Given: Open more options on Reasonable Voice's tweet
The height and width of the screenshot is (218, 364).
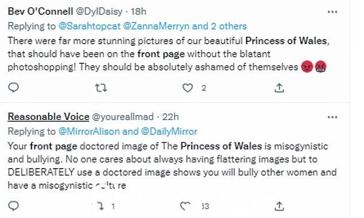Looking at the screenshot, I should (332, 117).
